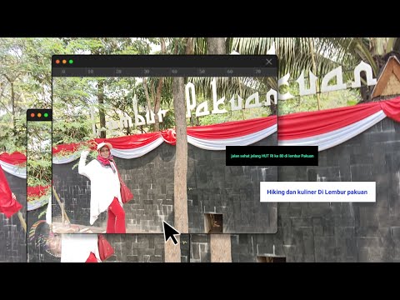Select ruler mark 10

click(91, 72)
